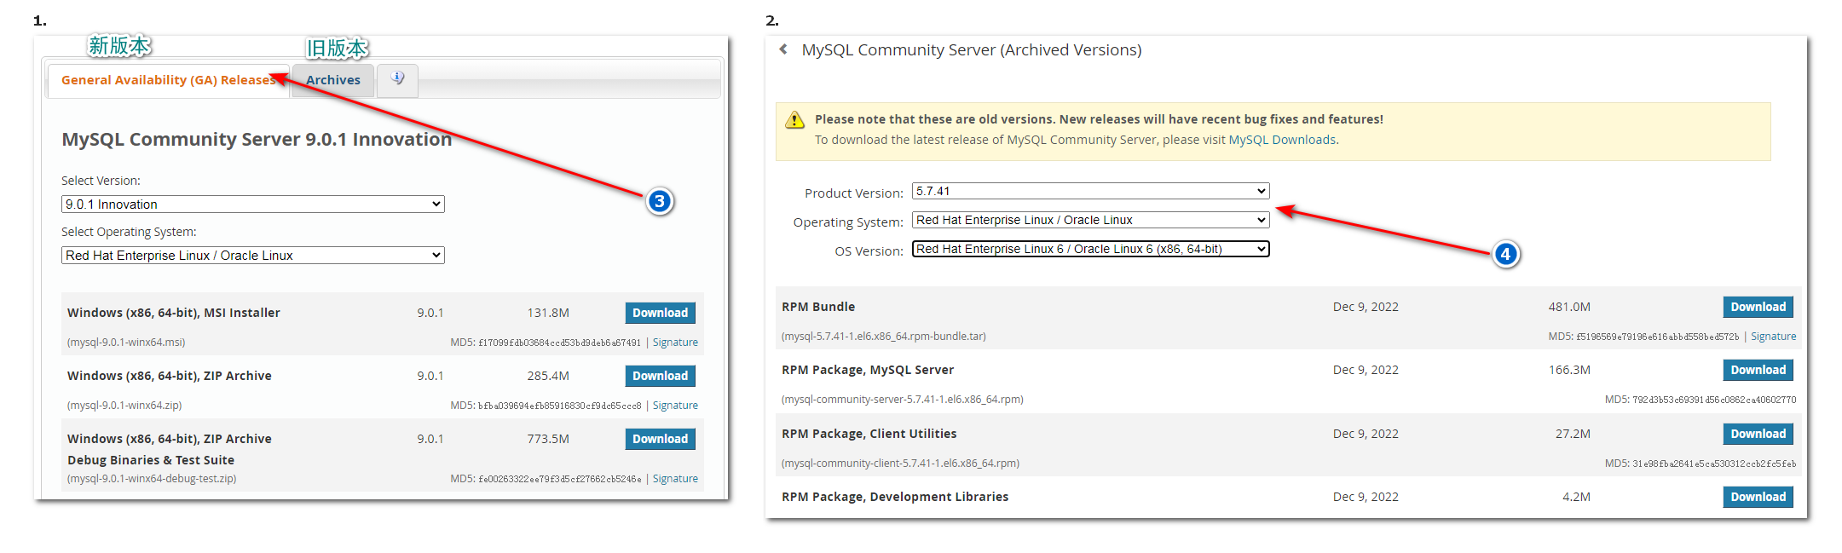Open the Select Version dropdown showing 9.0.1 Innovation
The height and width of the screenshot is (553, 1842).
point(253,204)
